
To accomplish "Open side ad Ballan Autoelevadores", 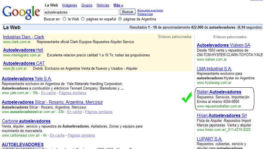I will point(219,92).
